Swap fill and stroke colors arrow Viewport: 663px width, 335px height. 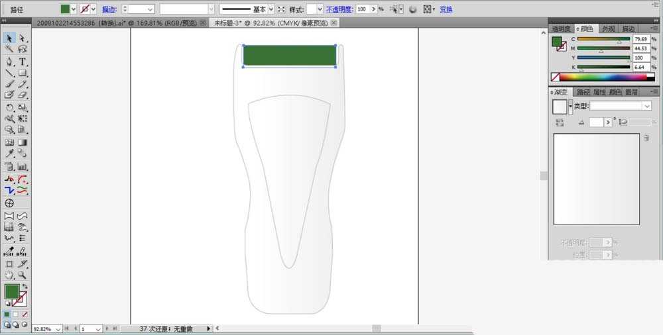[x=25, y=285]
